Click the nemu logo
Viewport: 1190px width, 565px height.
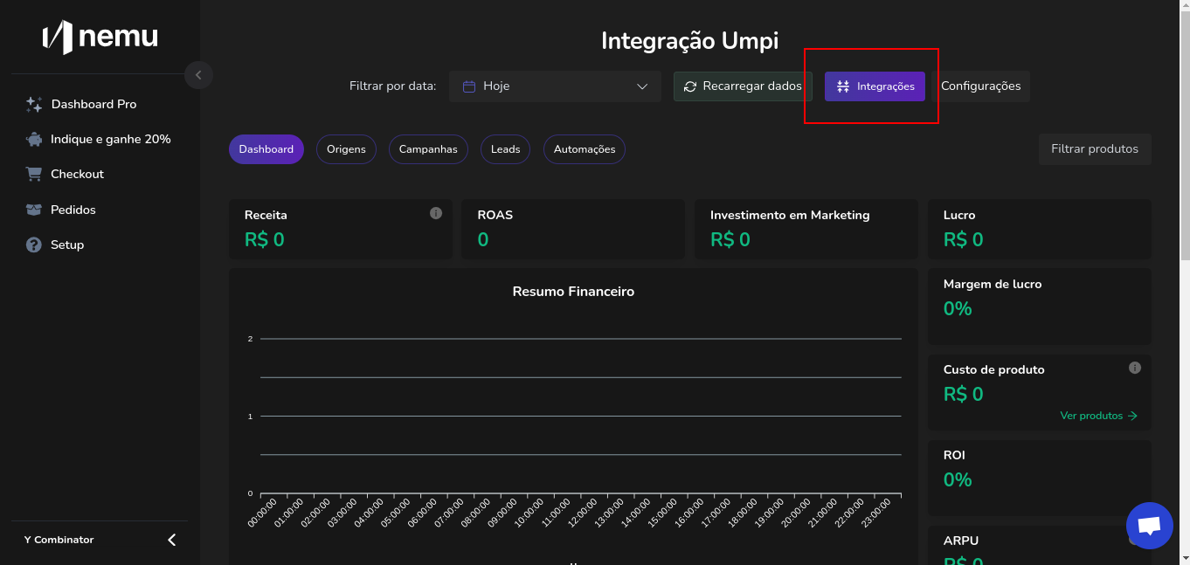click(x=100, y=37)
